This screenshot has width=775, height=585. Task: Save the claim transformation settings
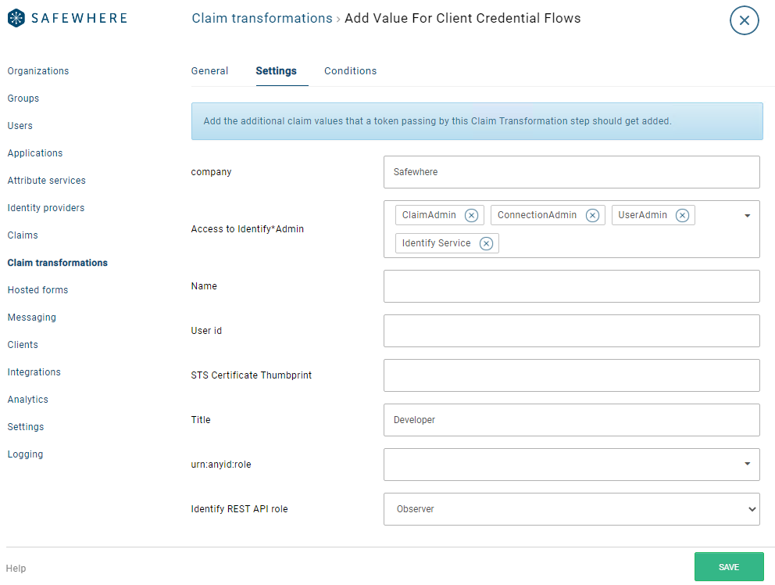(x=729, y=567)
